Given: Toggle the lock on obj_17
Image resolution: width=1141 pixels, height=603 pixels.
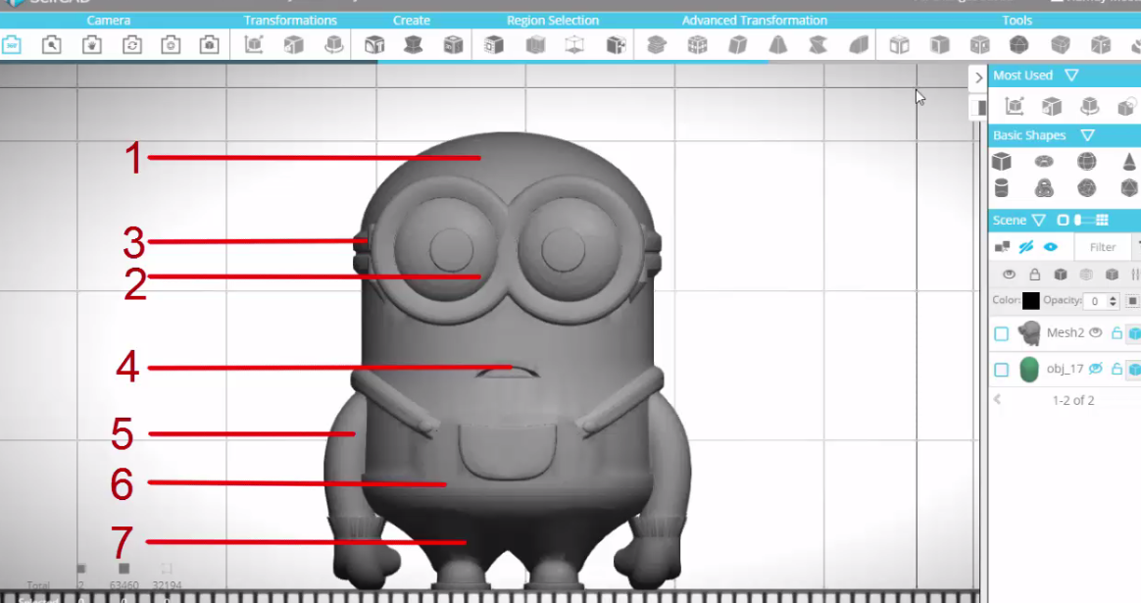Looking at the screenshot, I should (1116, 370).
